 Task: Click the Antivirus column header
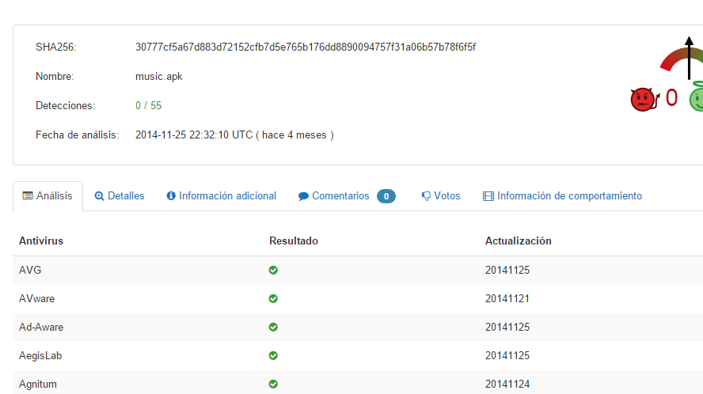[x=41, y=241]
